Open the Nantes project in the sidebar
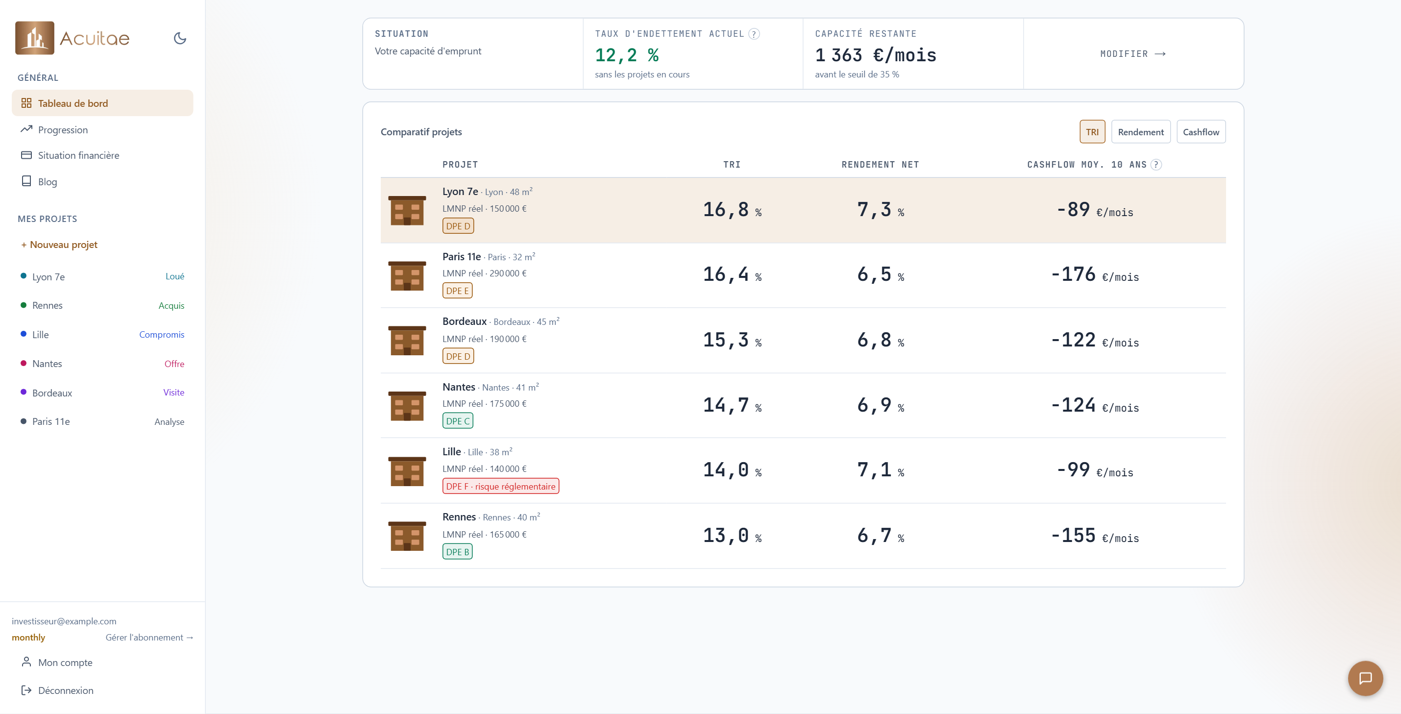Screen dimensions: 1401x714 click(x=102, y=363)
